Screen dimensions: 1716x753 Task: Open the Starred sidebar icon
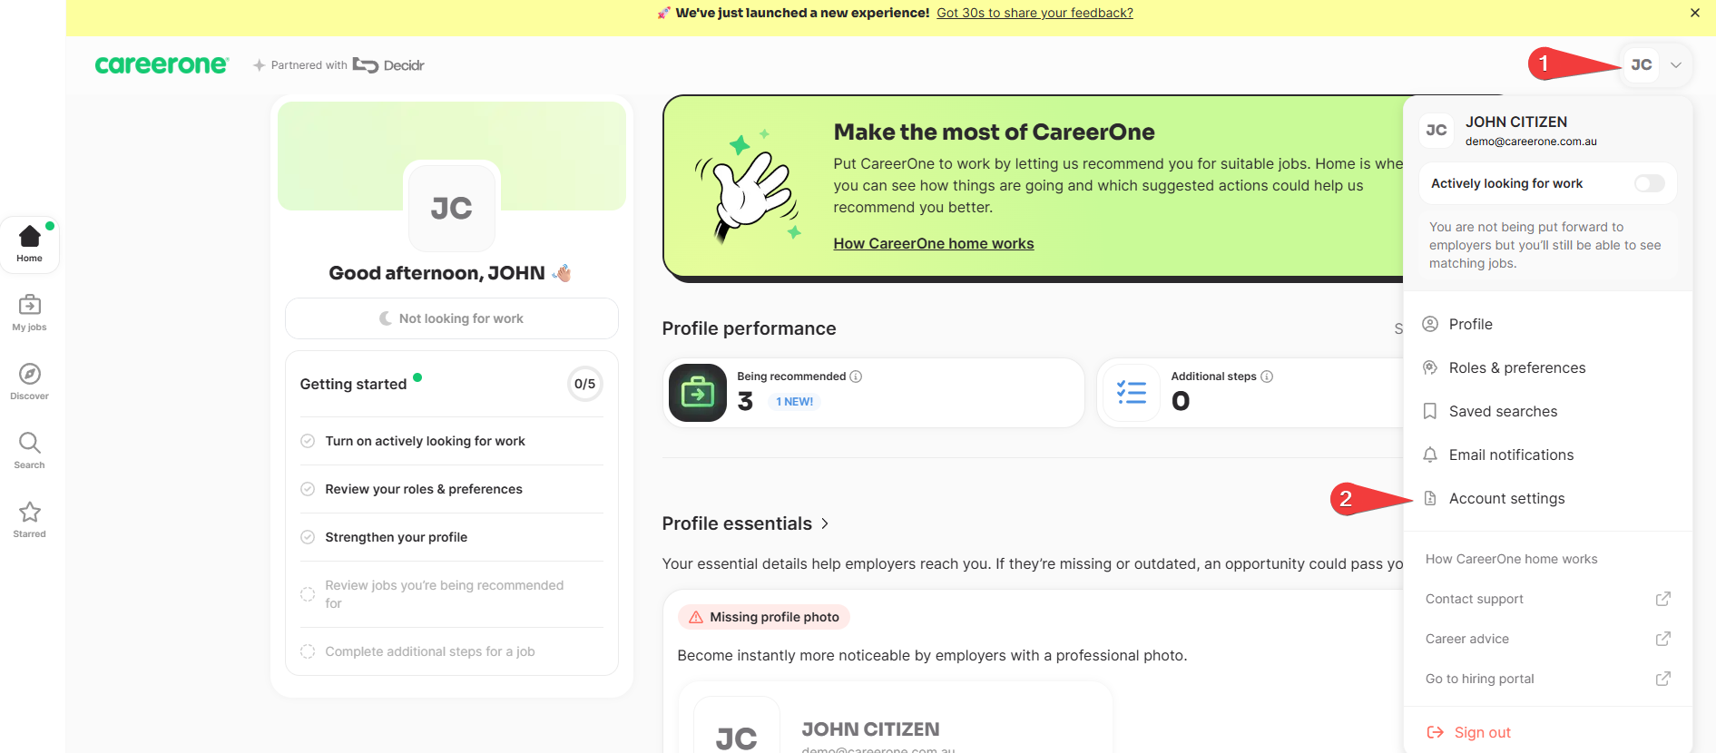[x=29, y=520]
